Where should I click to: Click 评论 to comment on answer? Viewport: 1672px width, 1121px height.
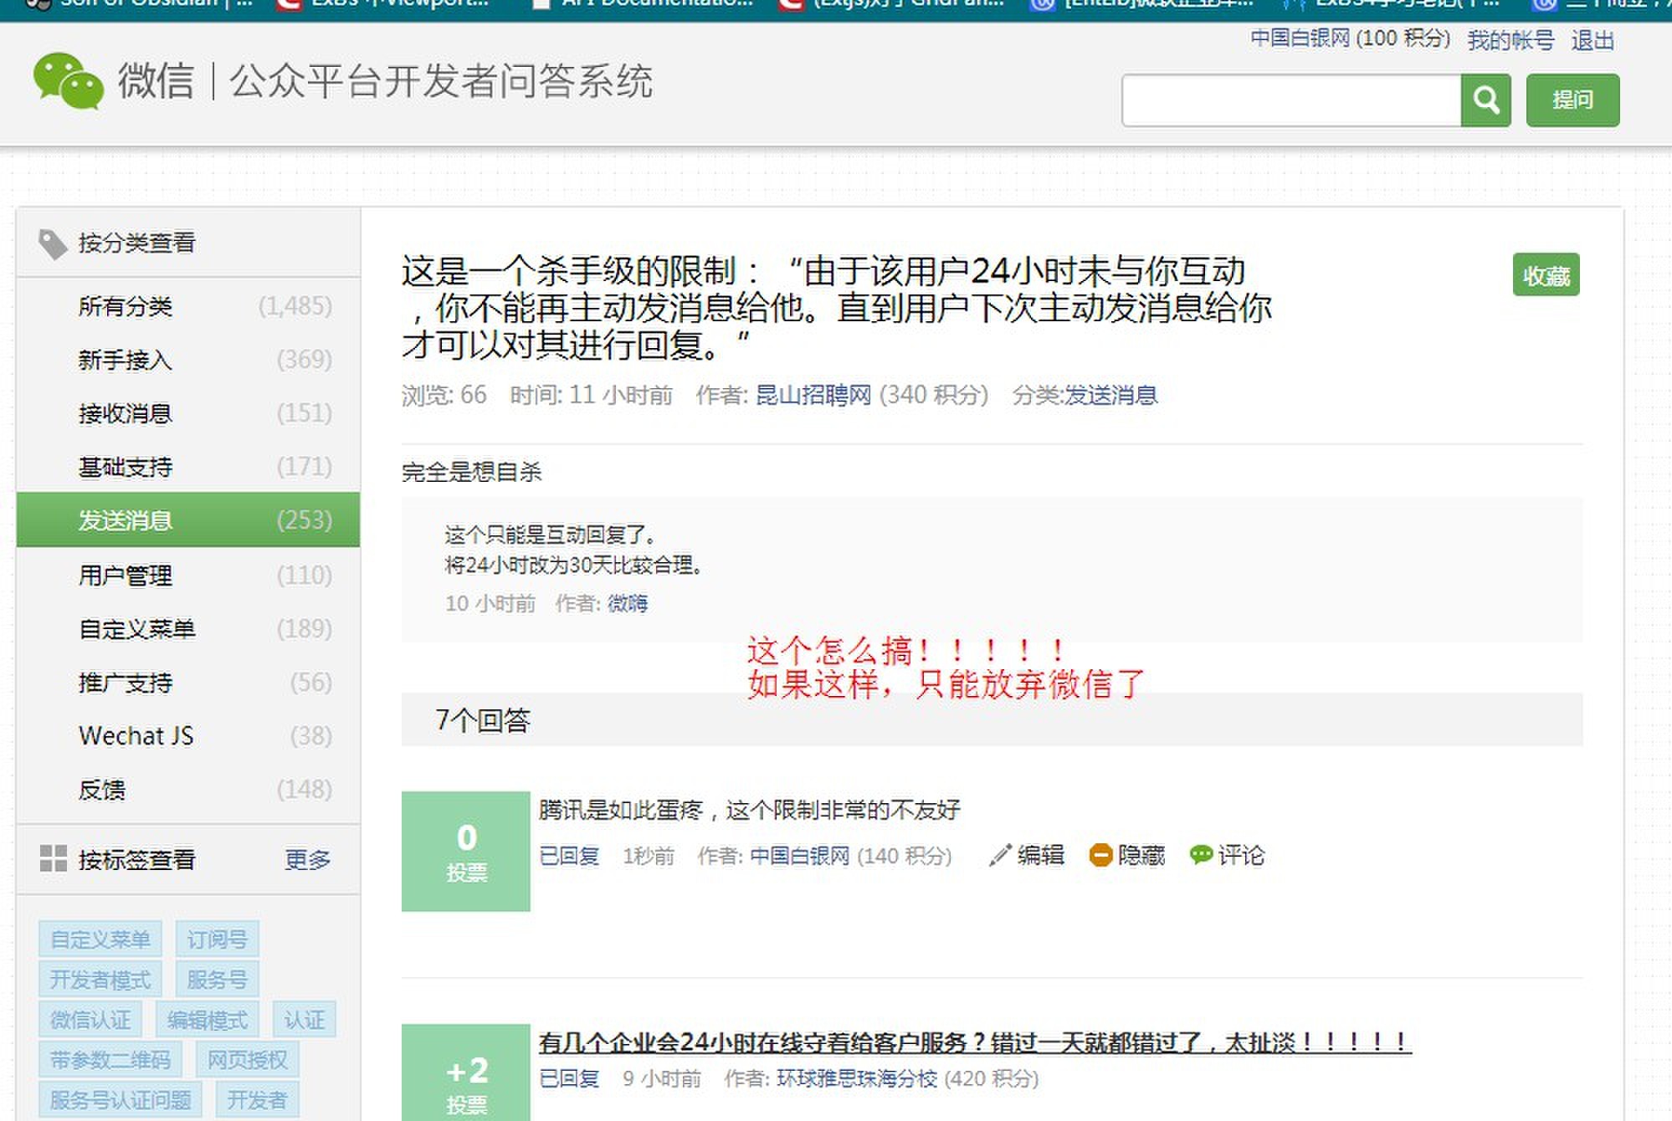click(x=1242, y=855)
